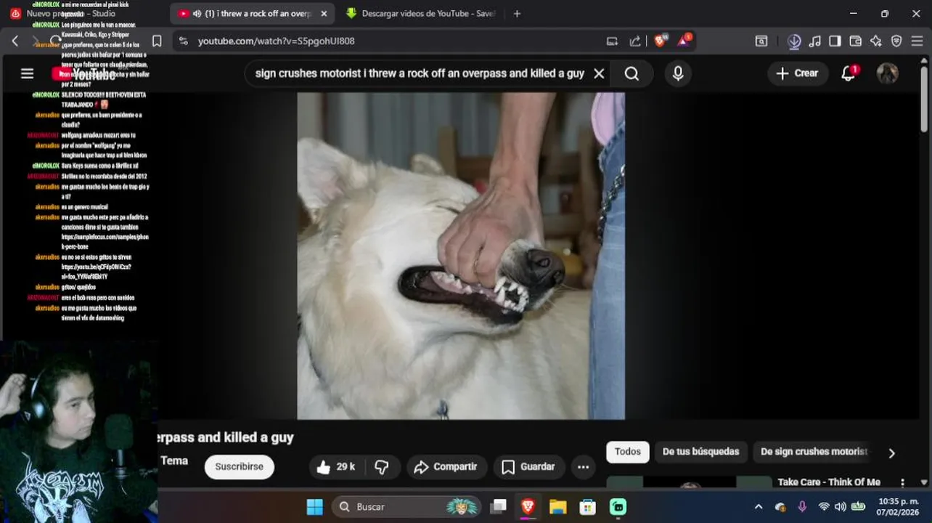Go back in browser history
Viewport: 932px width, 523px height.
15,41
